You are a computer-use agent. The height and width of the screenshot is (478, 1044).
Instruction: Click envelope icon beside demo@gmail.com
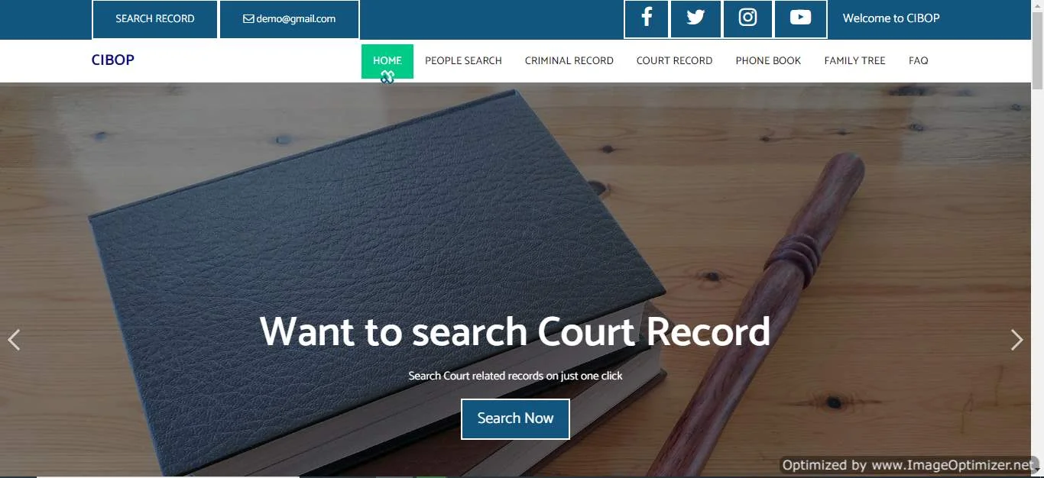pyautogui.click(x=248, y=19)
